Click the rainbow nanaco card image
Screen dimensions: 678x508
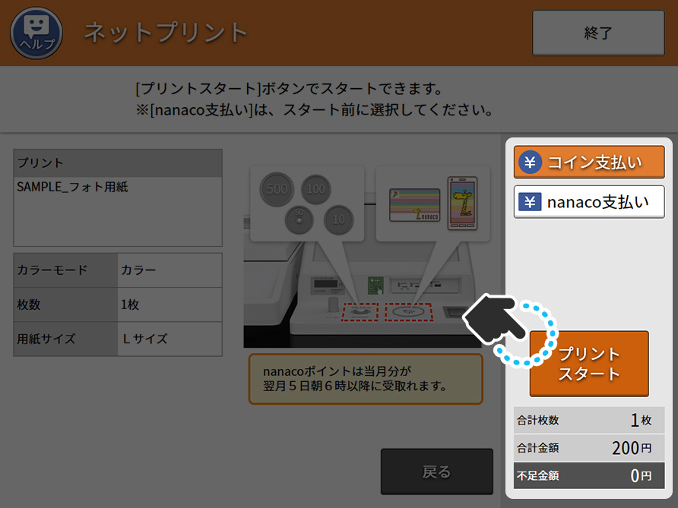[x=415, y=204]
